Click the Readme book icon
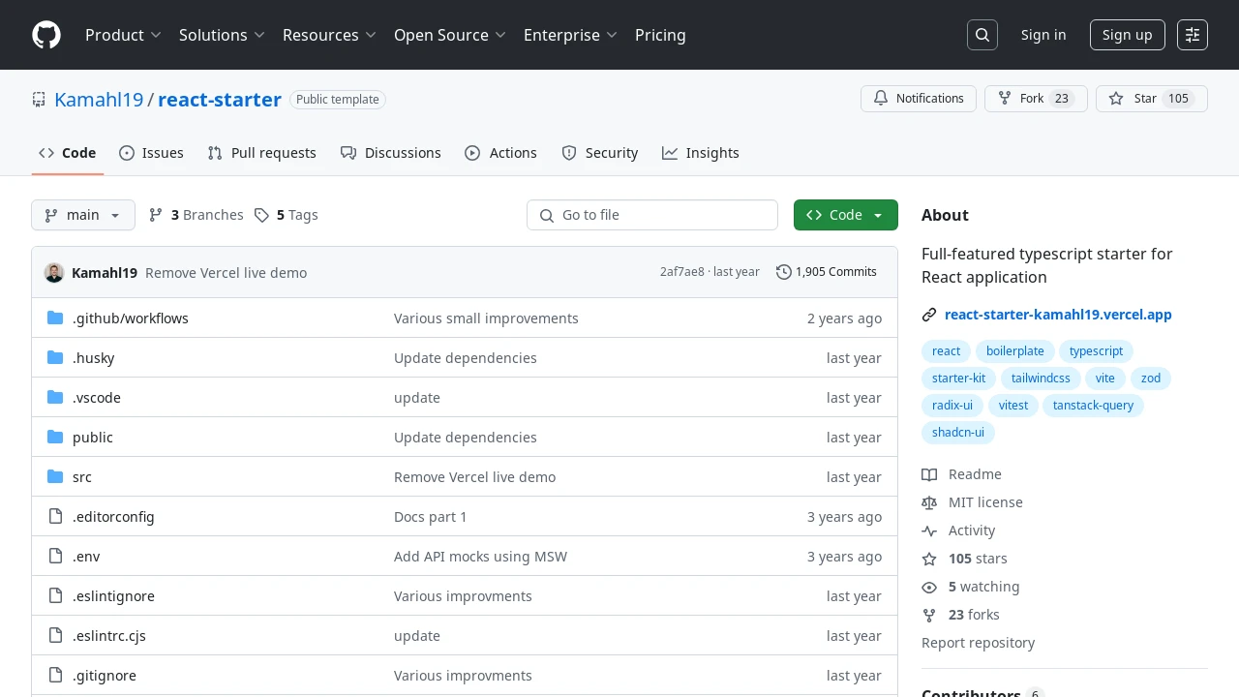Screen dimensions: 1239x697 click(x=929, y=474)
